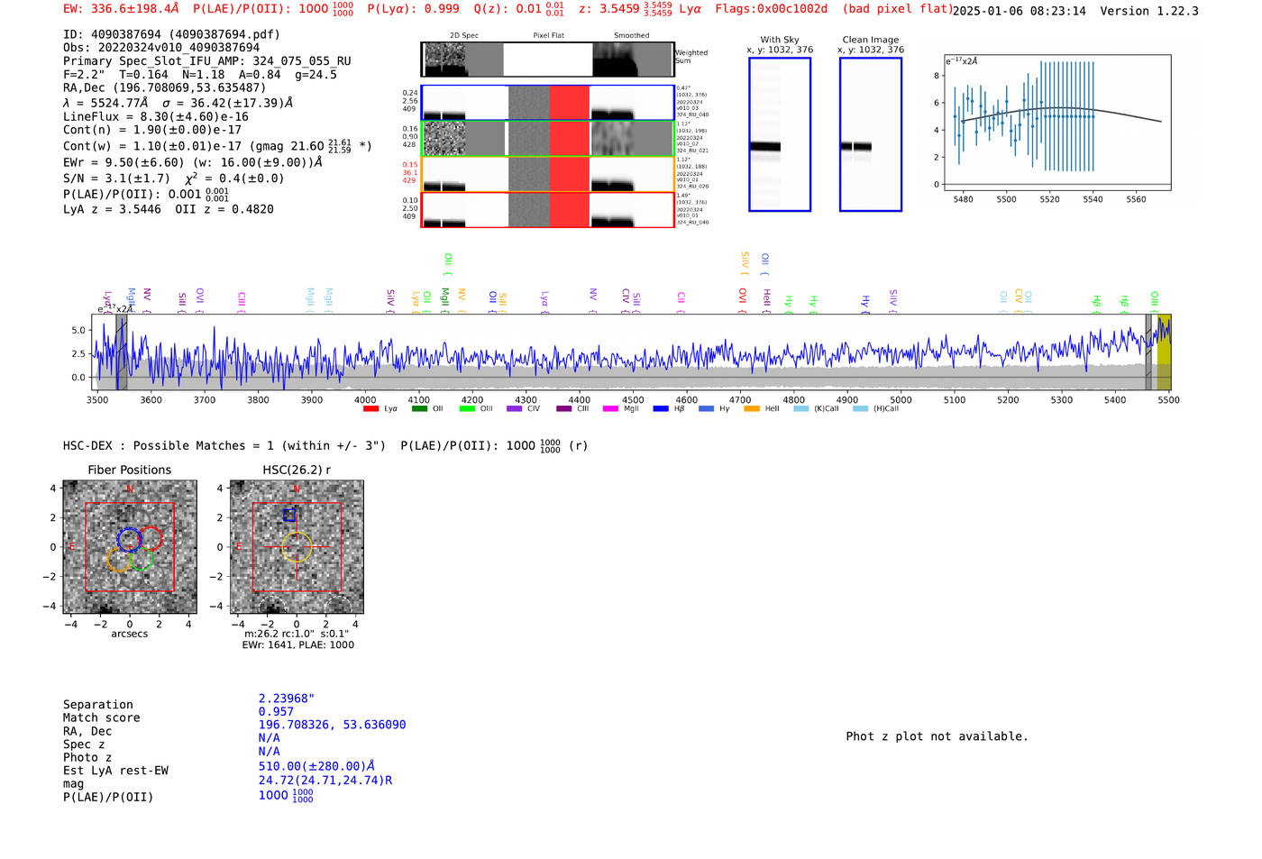Image resolution: width=1262 pixels, height=859 pixels.
Task: Select the blue-framed 2D spectrum fiber row
Action: click(x=547, y=103)
